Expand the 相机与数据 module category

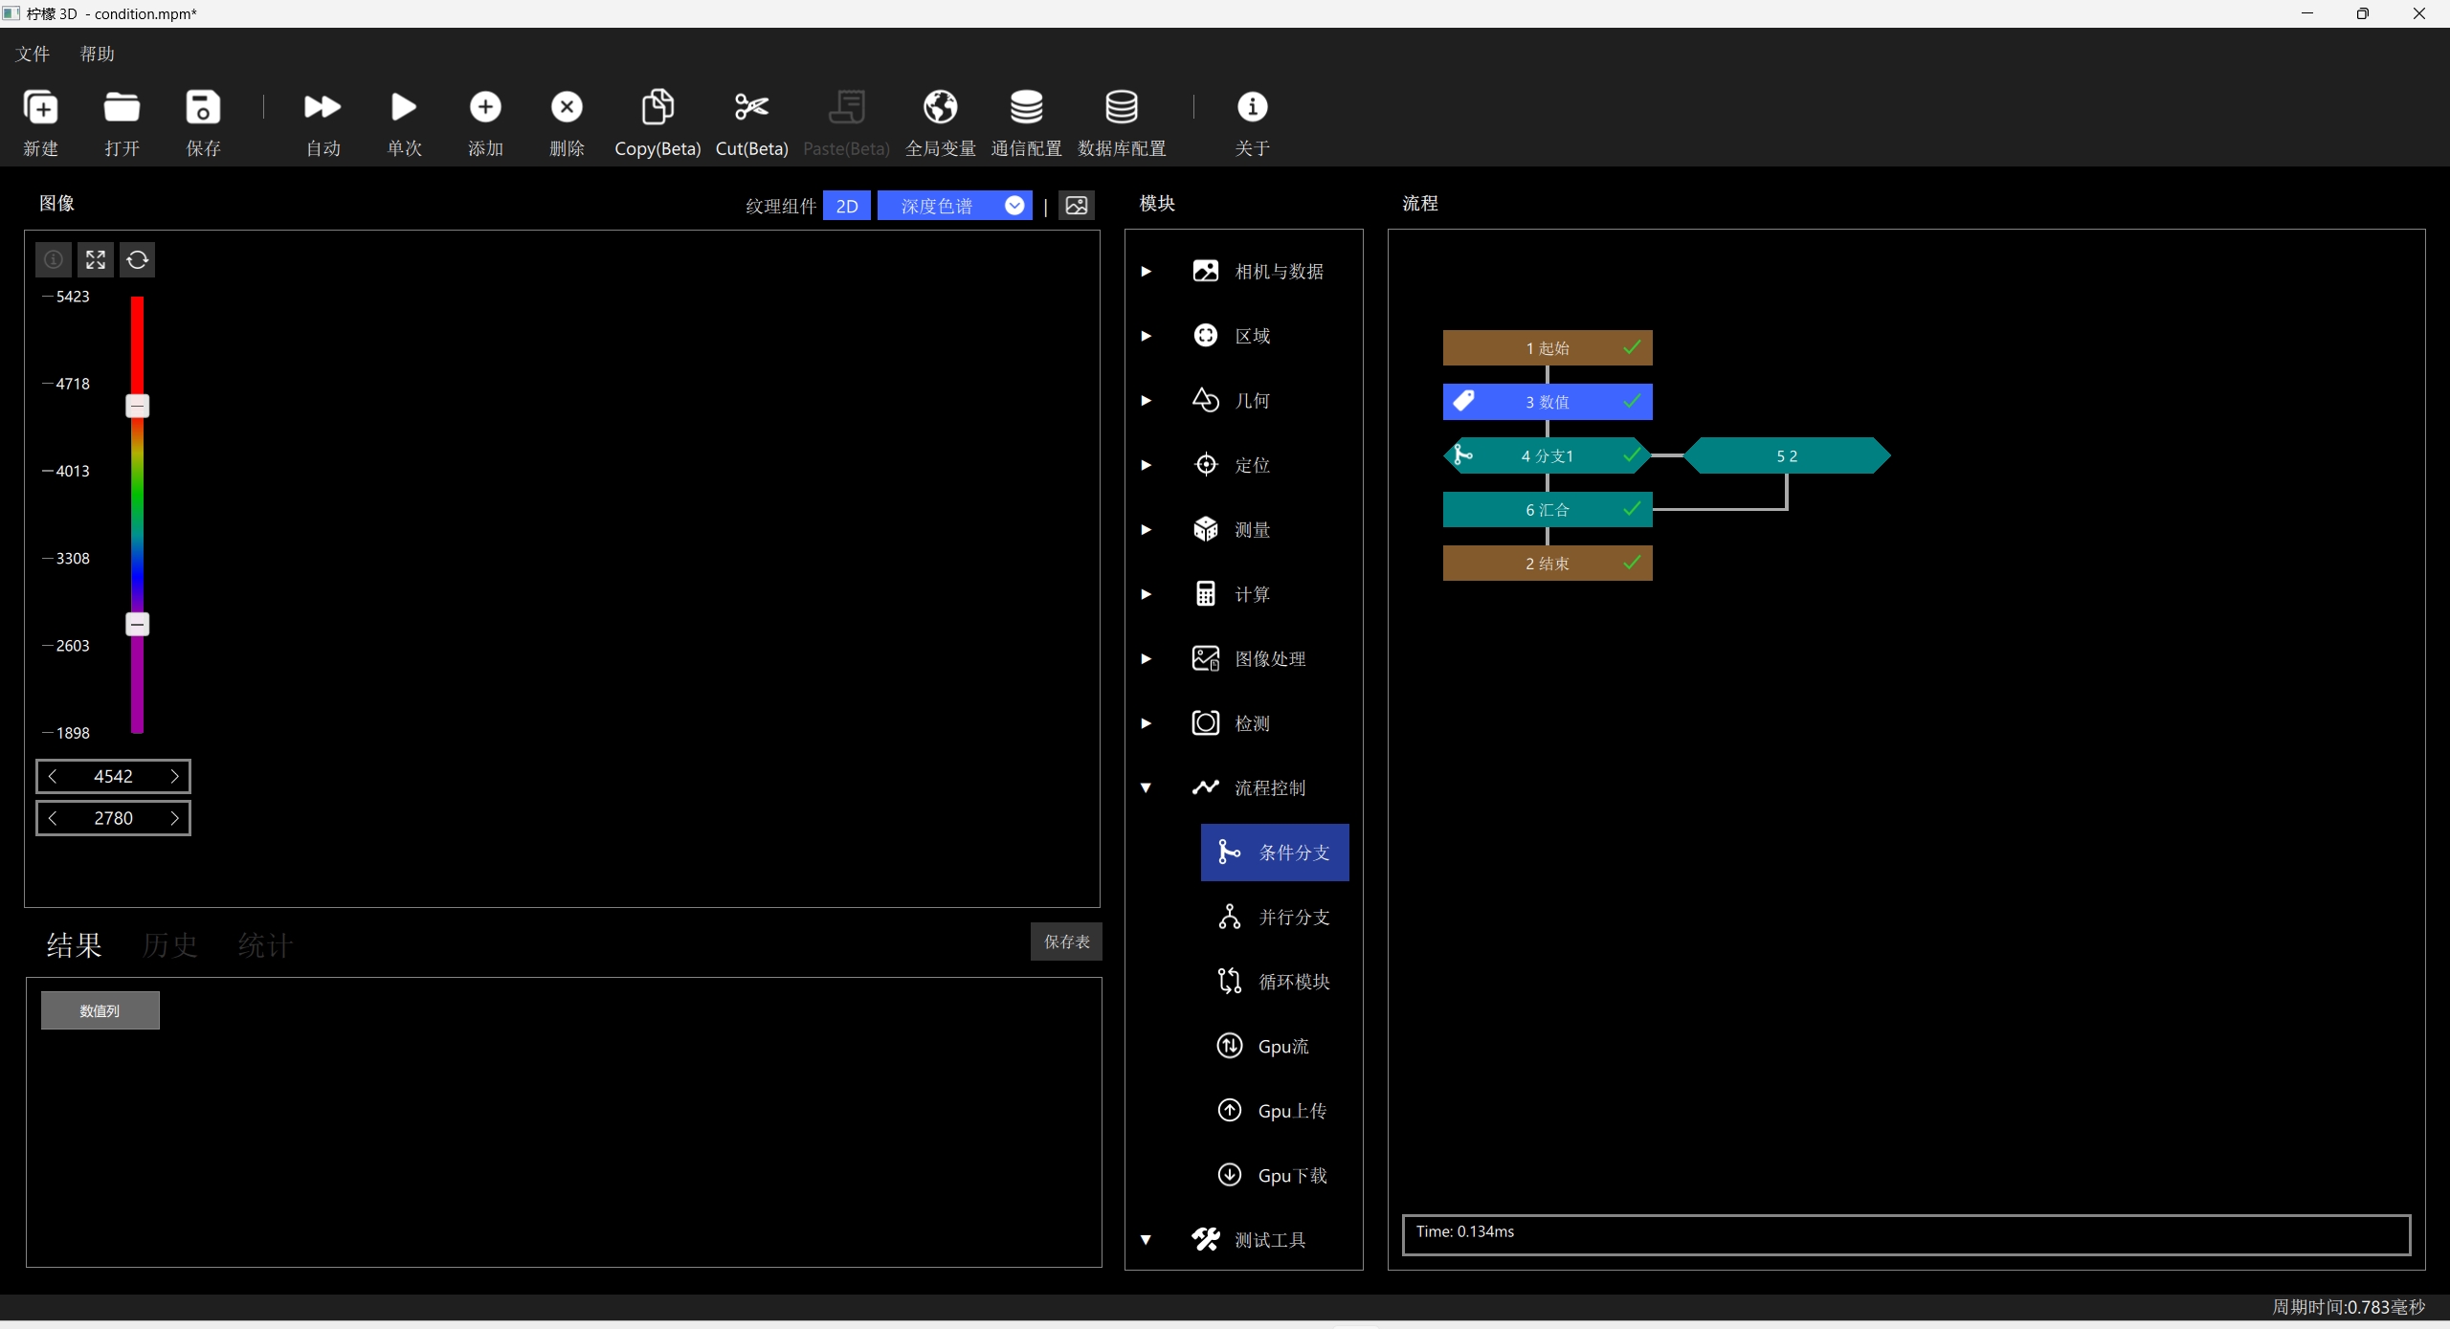1146,272
